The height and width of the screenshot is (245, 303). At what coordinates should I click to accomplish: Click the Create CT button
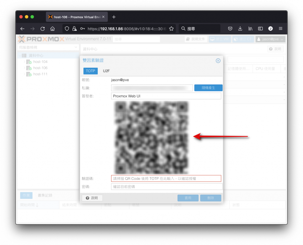pos(243,39)
